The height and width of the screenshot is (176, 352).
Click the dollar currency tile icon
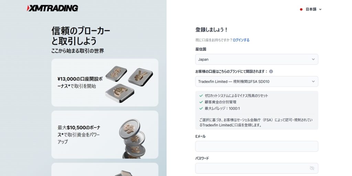116,74
